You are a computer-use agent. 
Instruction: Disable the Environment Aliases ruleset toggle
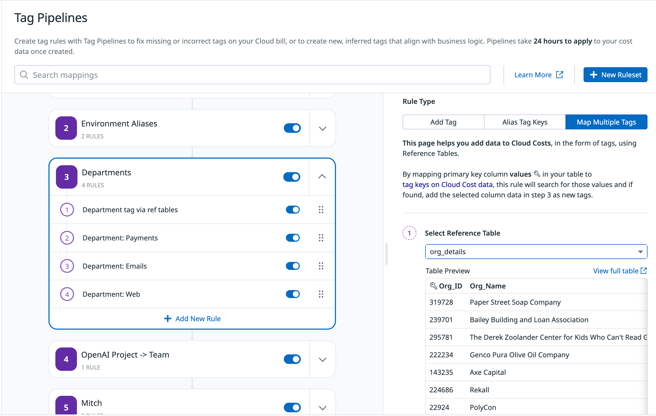[x=292, y=128]
